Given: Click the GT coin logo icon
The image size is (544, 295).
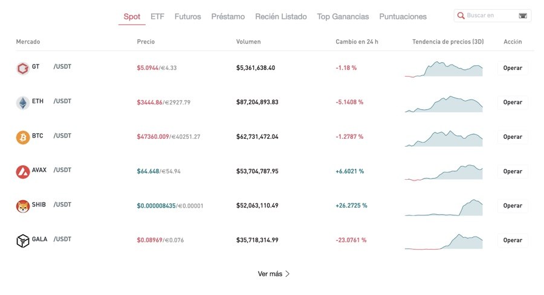Looking at the screenshot, I should tap(22, 68).
